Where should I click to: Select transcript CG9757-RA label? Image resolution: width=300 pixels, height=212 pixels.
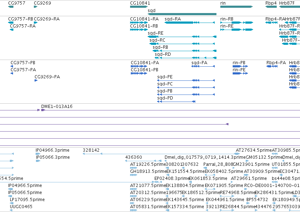[x=23, y=26]
